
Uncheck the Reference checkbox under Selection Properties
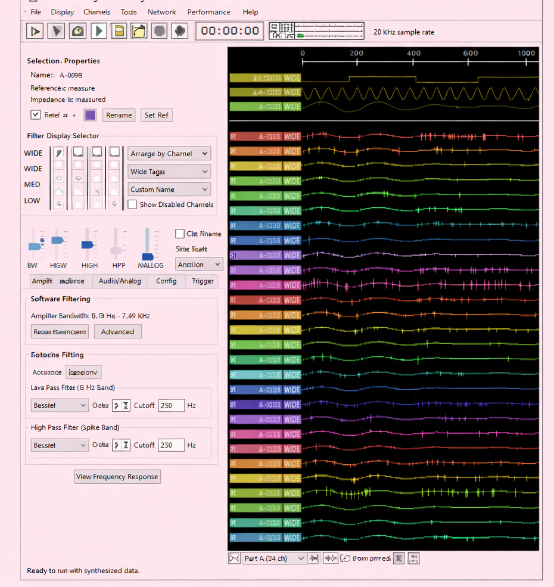[36, 115]
